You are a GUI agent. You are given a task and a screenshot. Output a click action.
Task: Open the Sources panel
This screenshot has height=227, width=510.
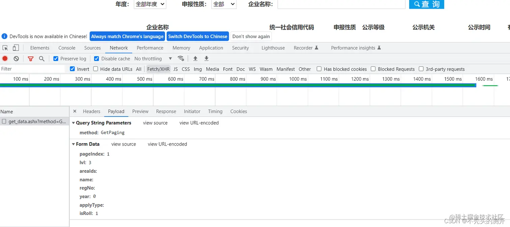pos(92,48)
